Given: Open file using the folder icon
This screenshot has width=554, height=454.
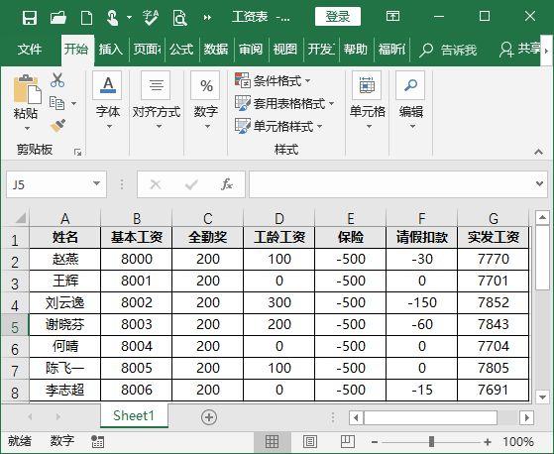Looking at the screenshot, I should [58, 17].
